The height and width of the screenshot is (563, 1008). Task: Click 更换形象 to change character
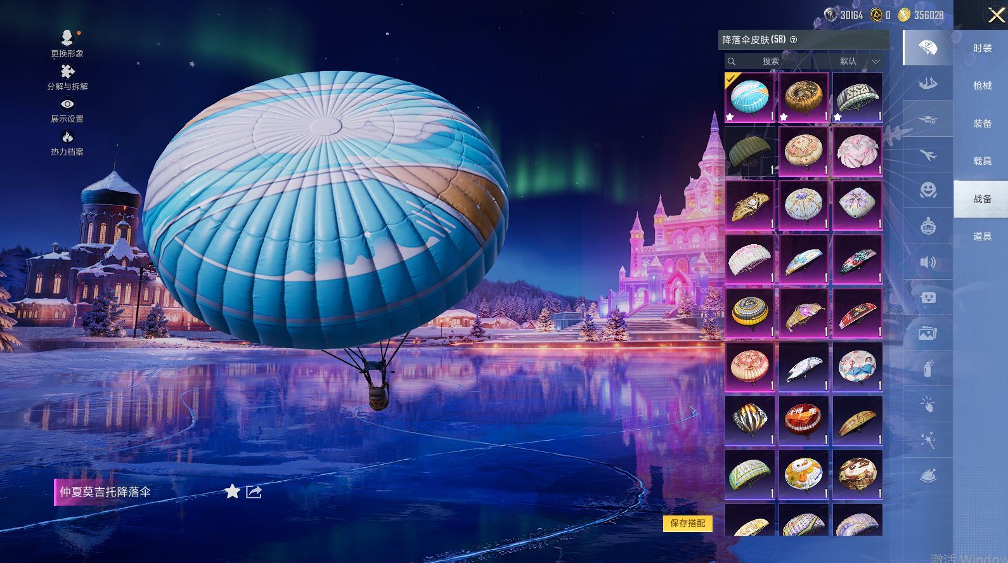(x=67, y=39)
